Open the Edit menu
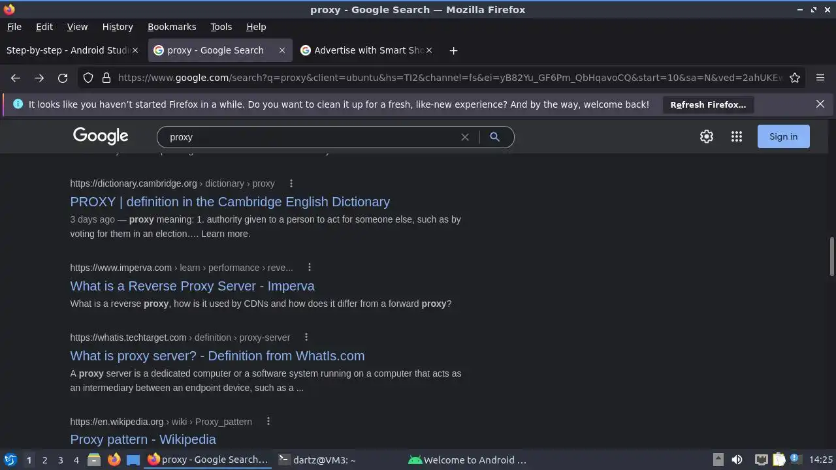The width and height of the screenshot is (836, 470). tap(44, 27)
